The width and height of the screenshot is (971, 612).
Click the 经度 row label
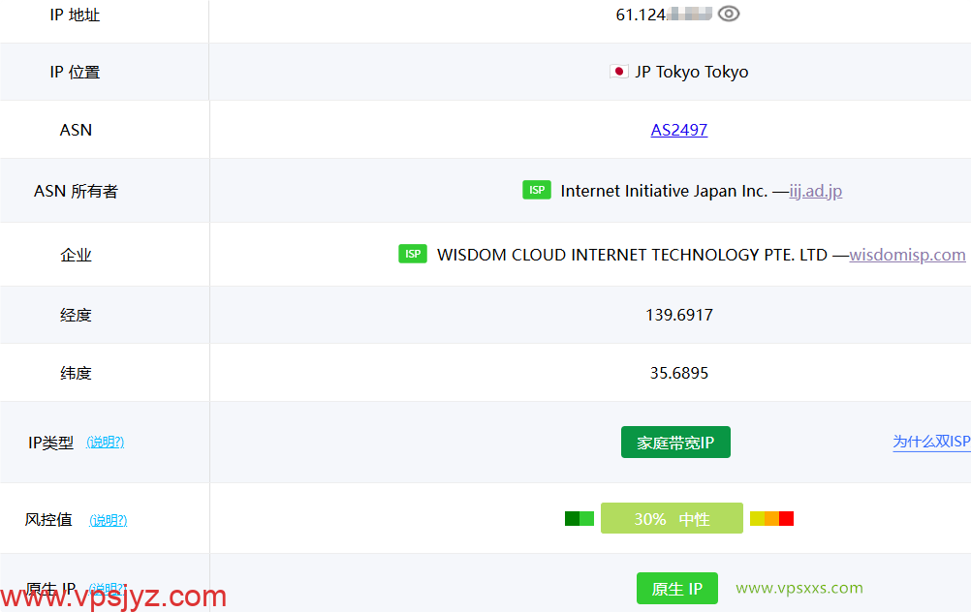(76, 315)
